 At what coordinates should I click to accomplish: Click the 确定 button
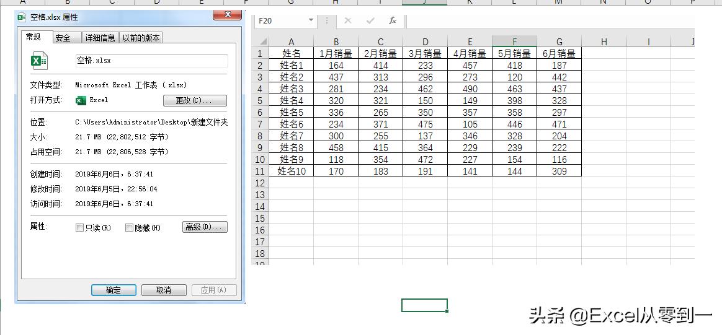(x=114, y=290)
